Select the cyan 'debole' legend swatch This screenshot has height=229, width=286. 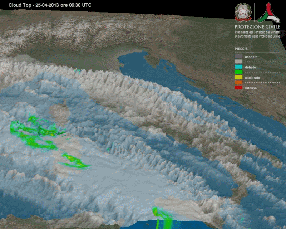(238, 67)
